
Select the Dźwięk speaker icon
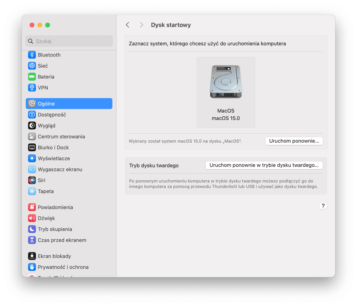click(x=32, y=218)
